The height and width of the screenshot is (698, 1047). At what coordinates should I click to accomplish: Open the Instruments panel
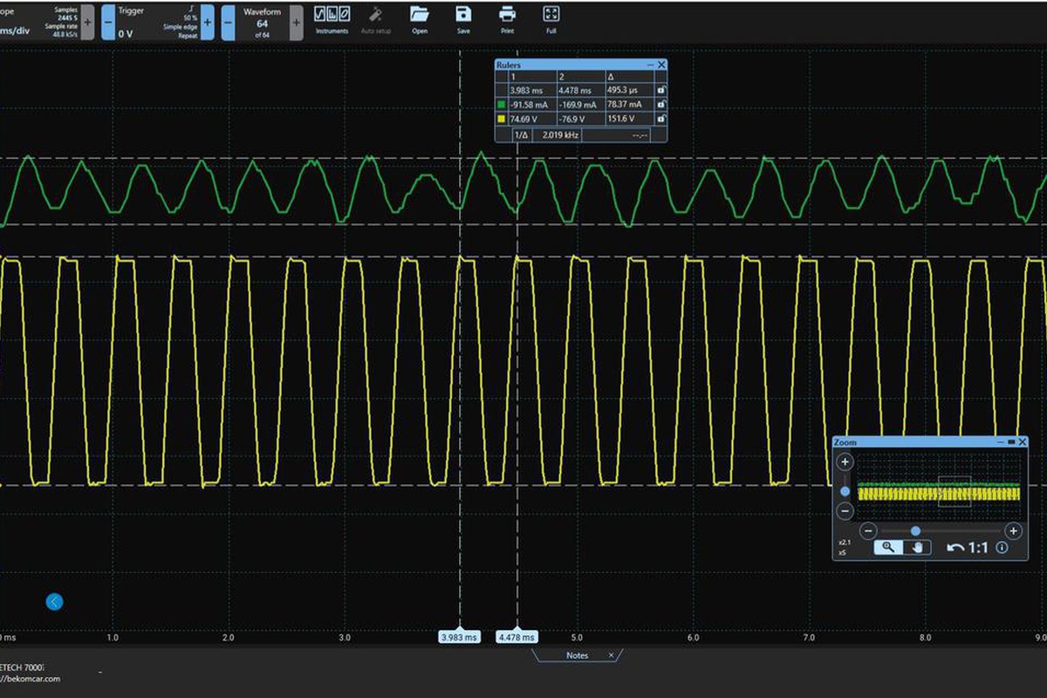[332, 20]
